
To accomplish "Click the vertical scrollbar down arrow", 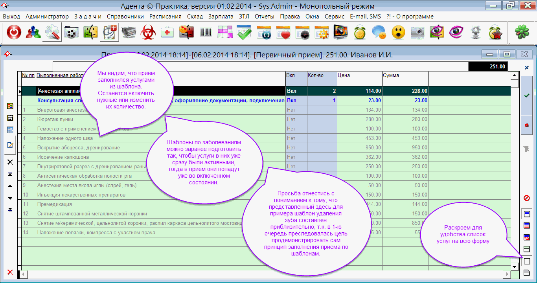I will (514, 267).
